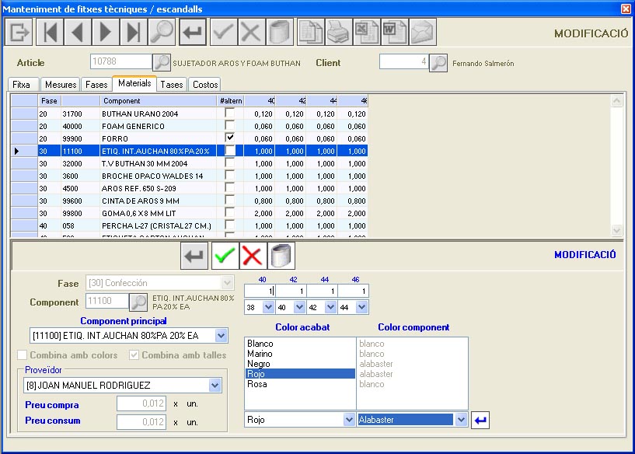Select Negro in the Color acabat list
This screenshot has width=635, height=454.
click(300, 364)
